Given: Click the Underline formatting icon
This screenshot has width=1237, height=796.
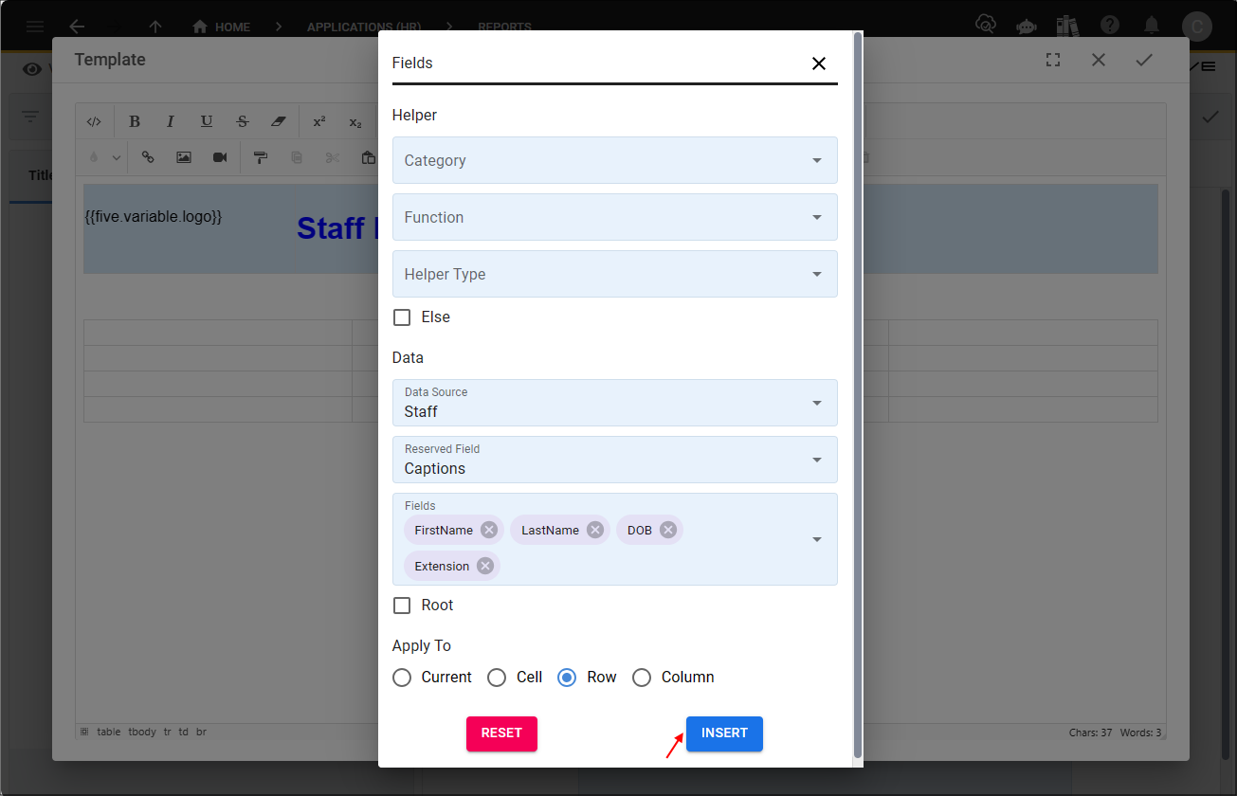Looking at the screenshot, I should pos(207,121).
